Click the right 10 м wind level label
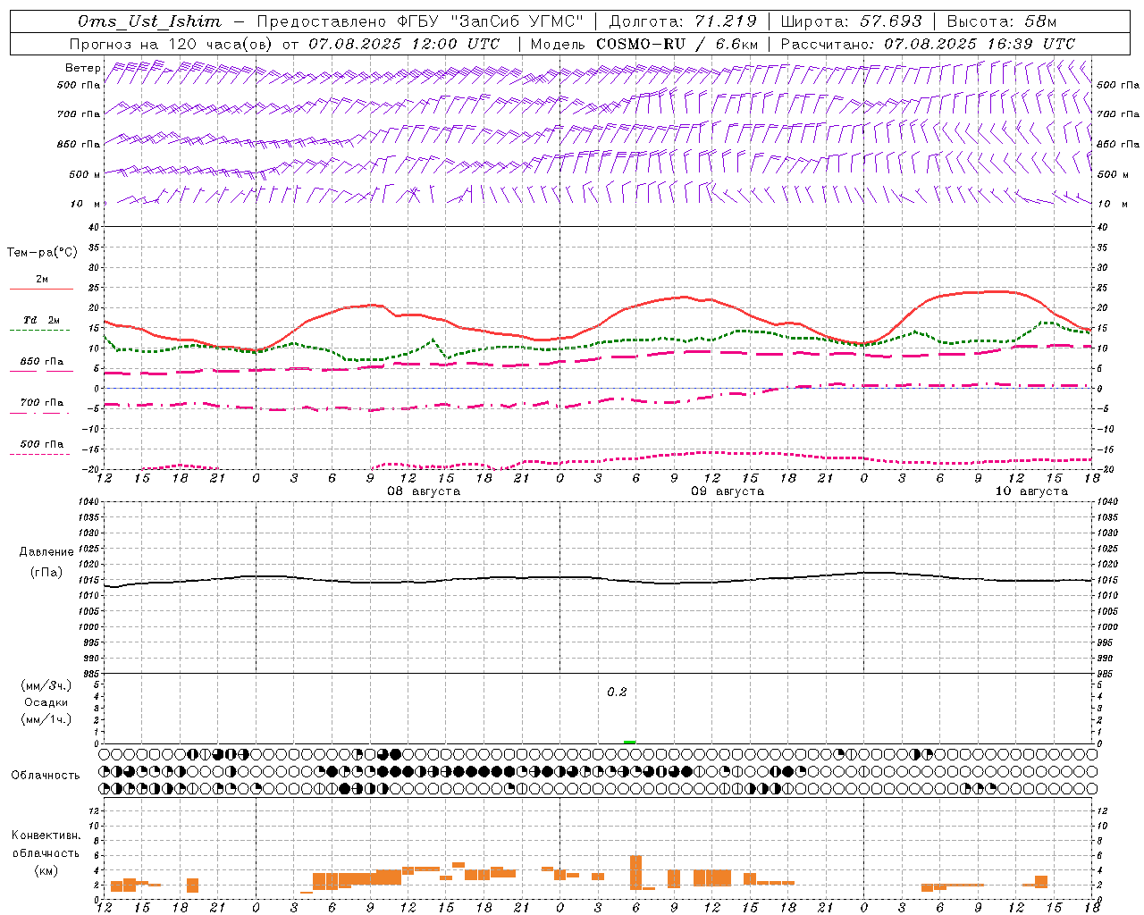This screenshot has height=915, width=1144. coord(1111,204)
